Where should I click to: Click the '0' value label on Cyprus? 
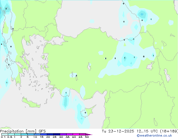85,112
